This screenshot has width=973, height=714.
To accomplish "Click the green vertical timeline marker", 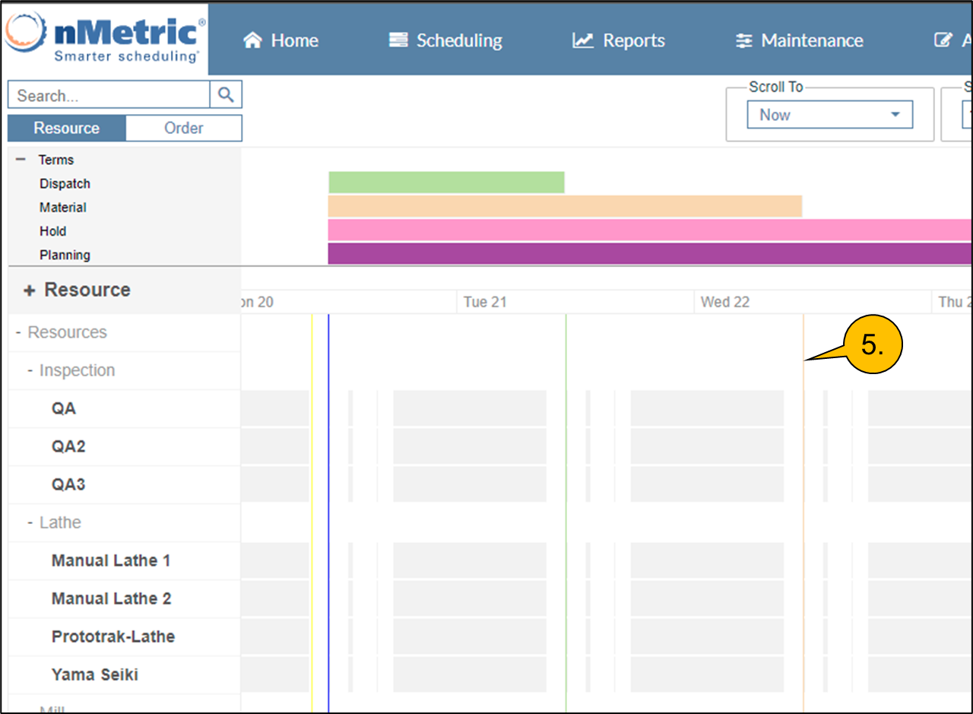I will (566, 513).
